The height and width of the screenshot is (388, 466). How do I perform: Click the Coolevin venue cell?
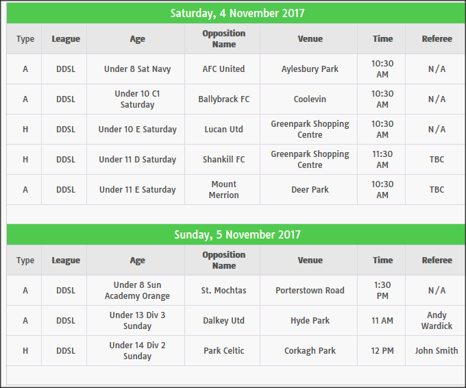click(310, 99)
